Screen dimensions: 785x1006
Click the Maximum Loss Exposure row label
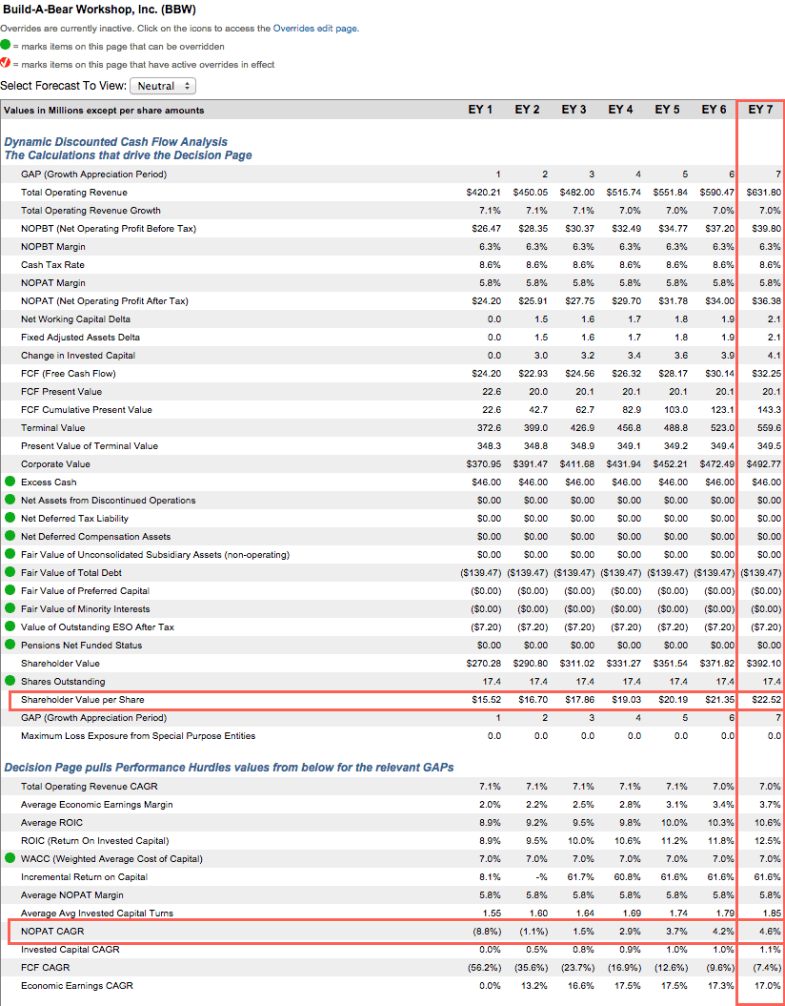138,736
